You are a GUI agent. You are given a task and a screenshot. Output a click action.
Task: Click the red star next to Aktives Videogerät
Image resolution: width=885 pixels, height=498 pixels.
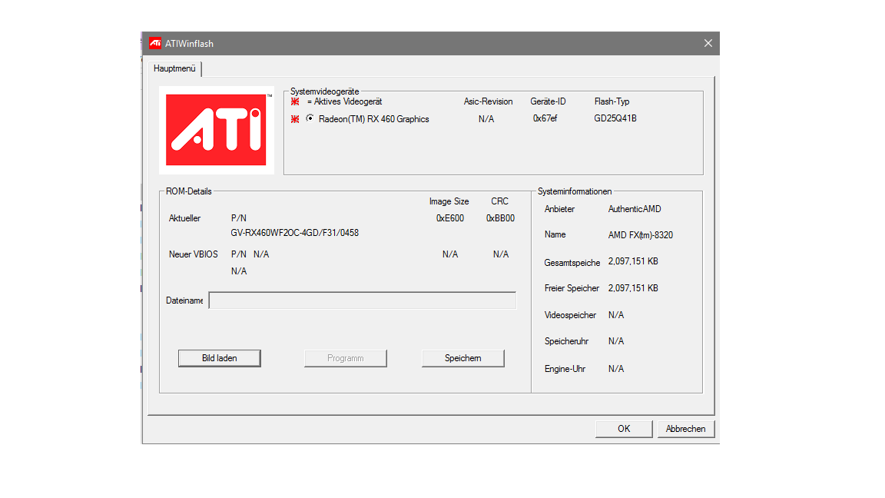(295, 101)
